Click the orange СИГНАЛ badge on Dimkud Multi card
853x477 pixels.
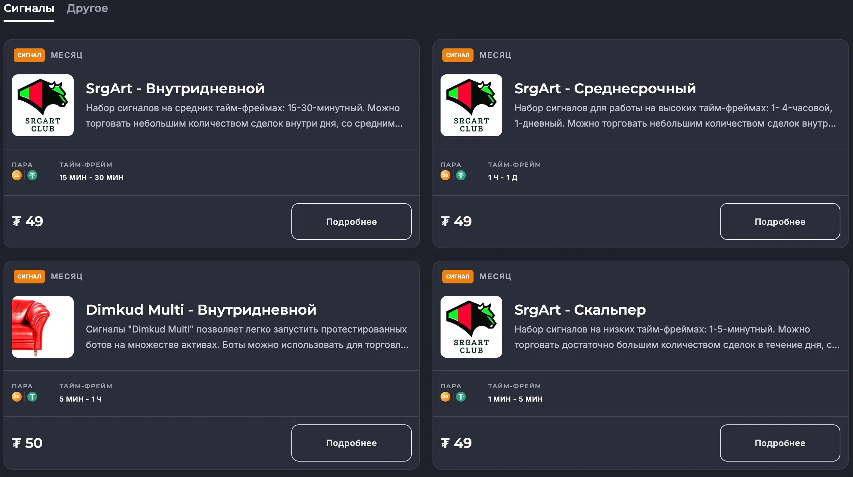29,276
